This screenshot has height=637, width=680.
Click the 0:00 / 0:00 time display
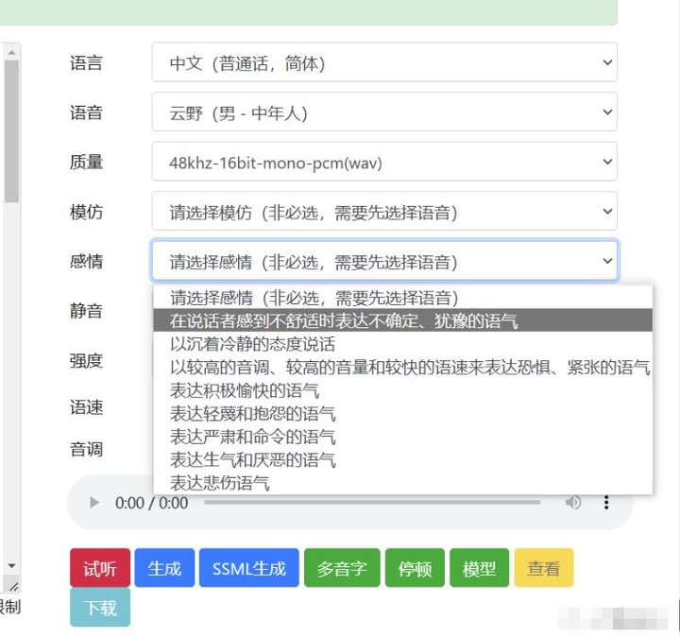(x=151, y=503)
